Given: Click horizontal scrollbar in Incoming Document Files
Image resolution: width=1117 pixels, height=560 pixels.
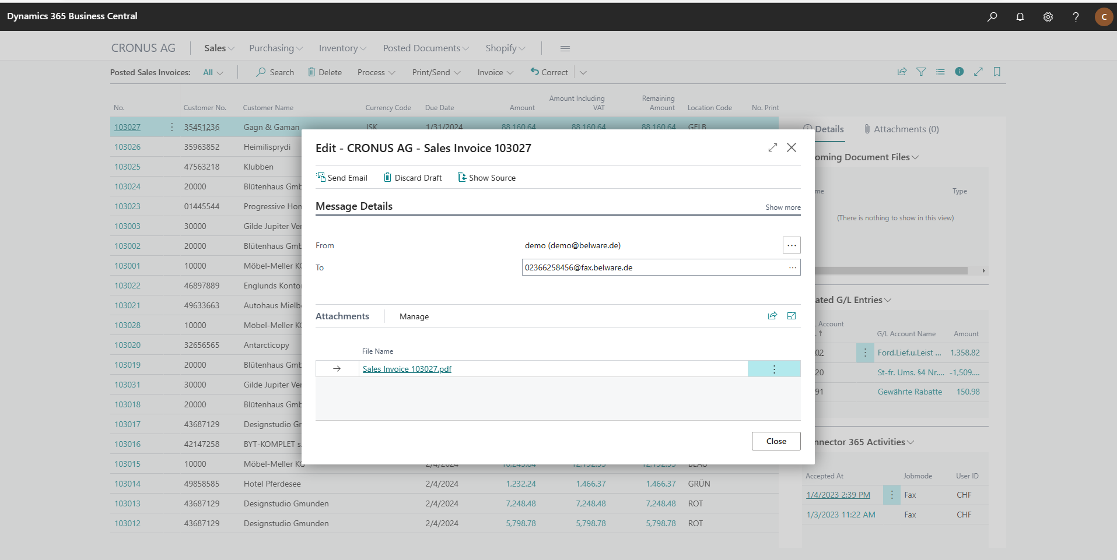Looking at the screenshot, I should click(x=891, y=270).
